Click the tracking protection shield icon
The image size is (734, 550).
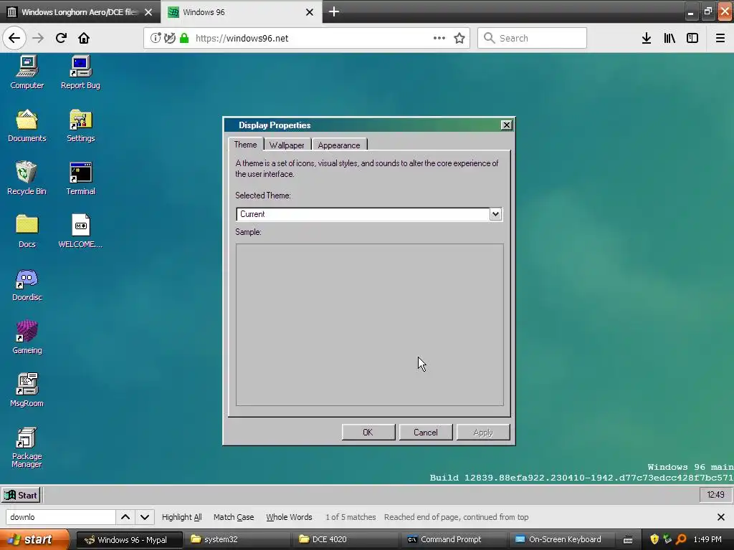point(170,38)
